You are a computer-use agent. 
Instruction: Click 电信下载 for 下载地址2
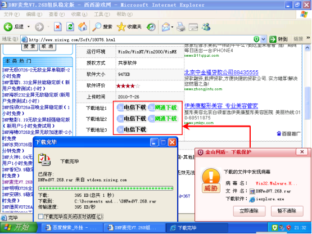pos(132,119)
